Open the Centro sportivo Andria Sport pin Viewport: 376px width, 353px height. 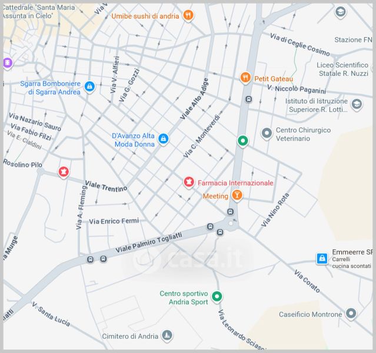[x=217, y=297]
